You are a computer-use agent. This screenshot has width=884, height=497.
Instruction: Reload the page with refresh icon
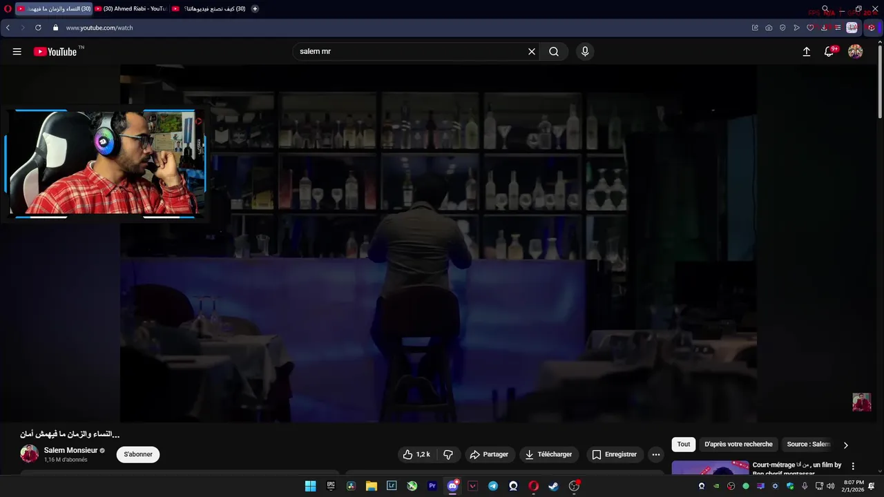tap(38, 28)
